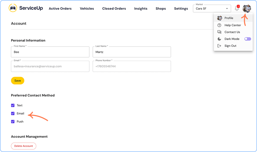Click the ServiceUp car logo icon
257x152 pixels.
click(13, 8)
